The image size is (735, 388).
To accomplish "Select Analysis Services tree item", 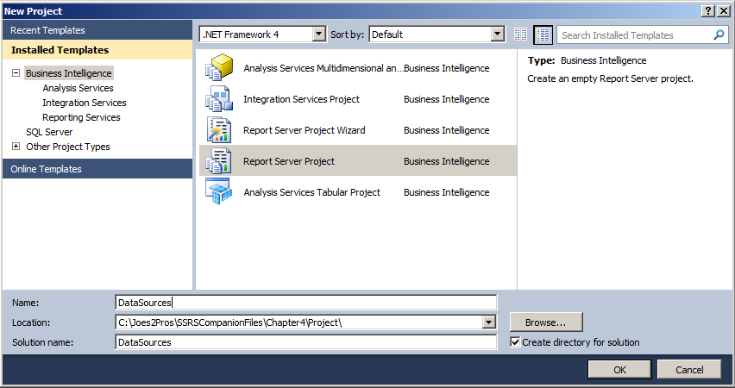I will click(x=78, y=88).
